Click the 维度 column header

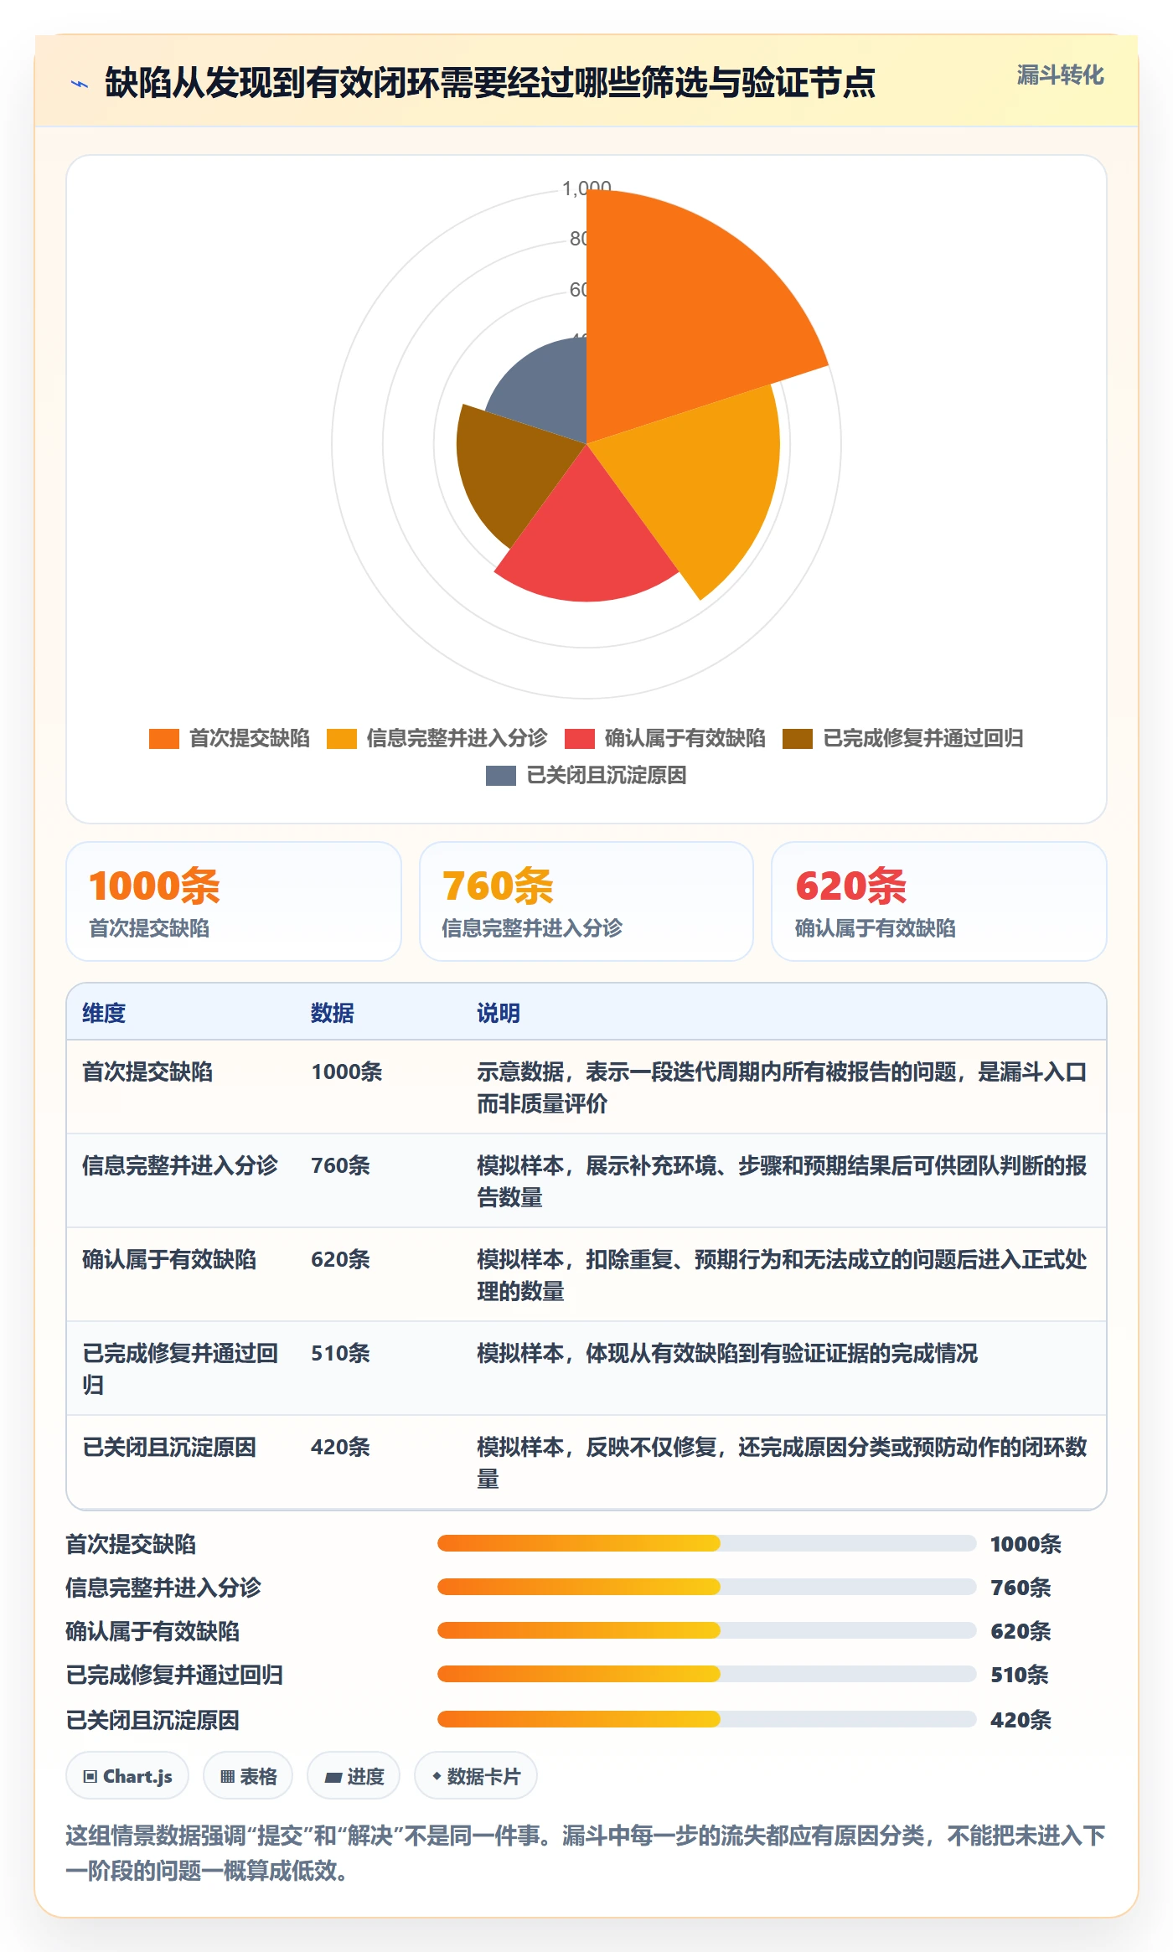coord(104,1013)
